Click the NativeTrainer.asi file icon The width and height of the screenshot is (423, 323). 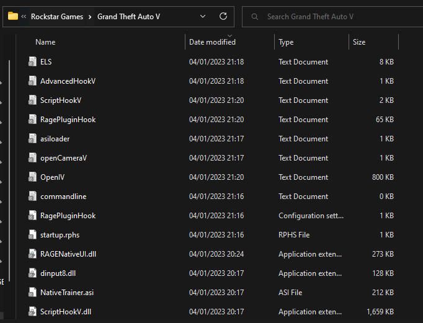[x=33, y=293]
